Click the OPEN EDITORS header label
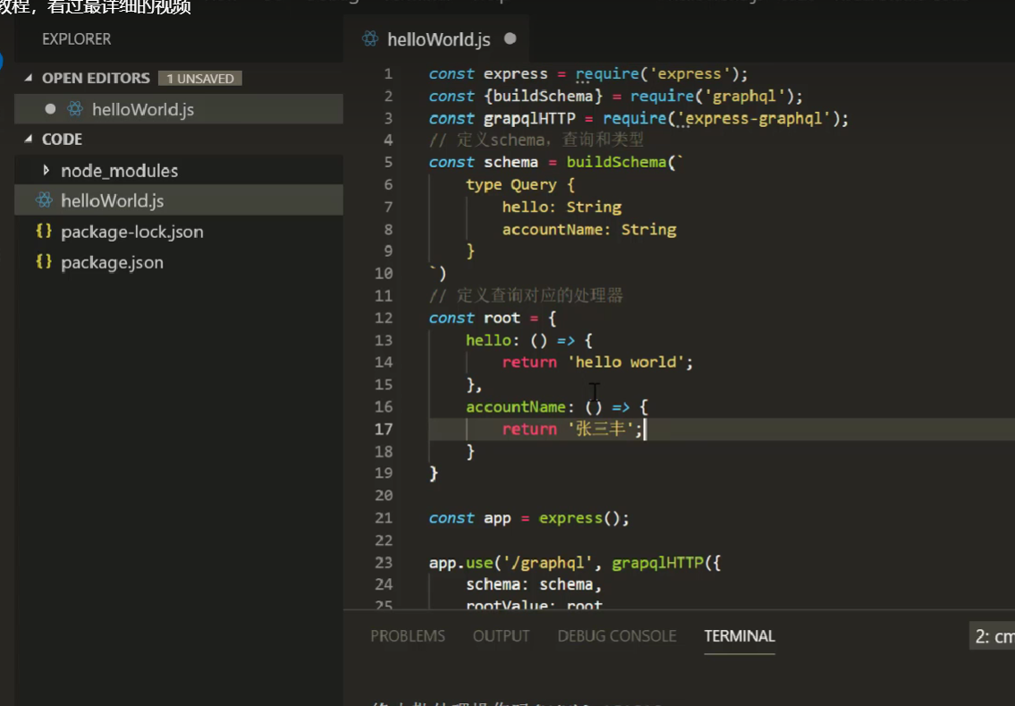 96,78
